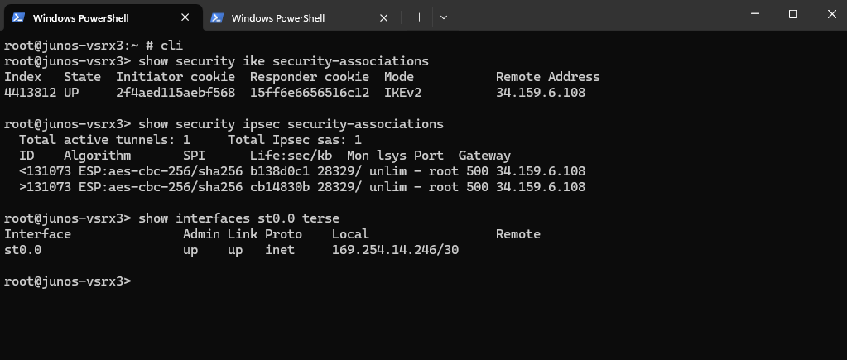
Task: Maximize the terminal window
Action: [793, 15]
